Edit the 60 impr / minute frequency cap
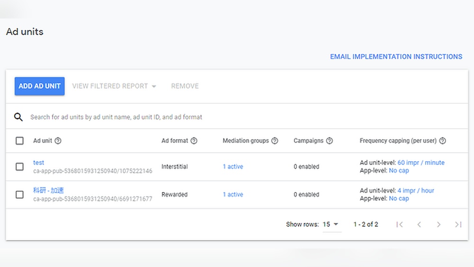The image size is (474, 267). pyautogui.click(x=421, y=162)
